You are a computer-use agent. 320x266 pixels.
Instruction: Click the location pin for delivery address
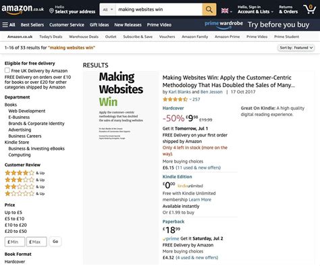pos(51,11)
